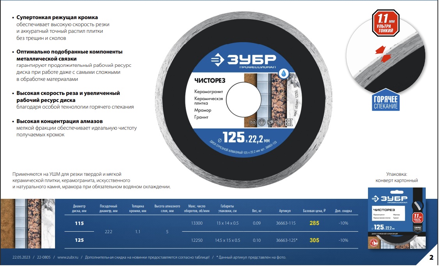Image resolution: width=439 pixels, height=266 pixels.
Task: Click the Габариты упаковки, см column header
Action: (227, 209)
